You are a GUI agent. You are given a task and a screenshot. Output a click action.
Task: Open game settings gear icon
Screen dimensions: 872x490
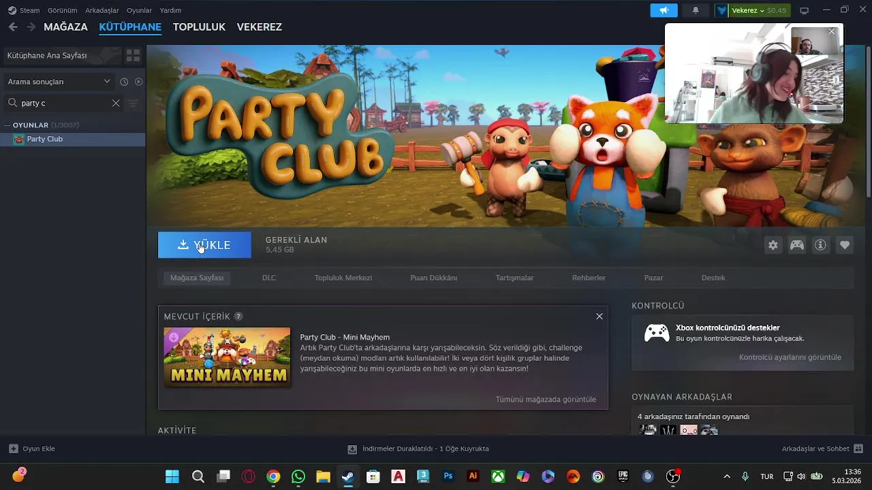(773, 245)
